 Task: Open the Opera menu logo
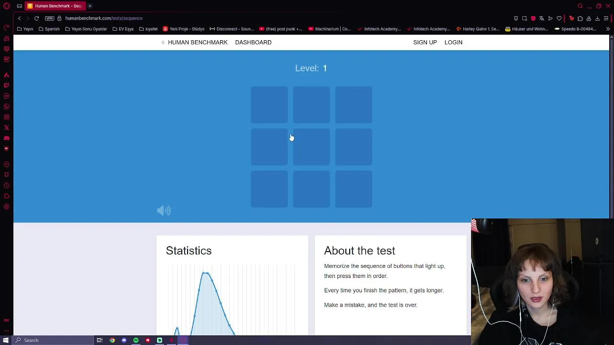[x=6, y=6]
